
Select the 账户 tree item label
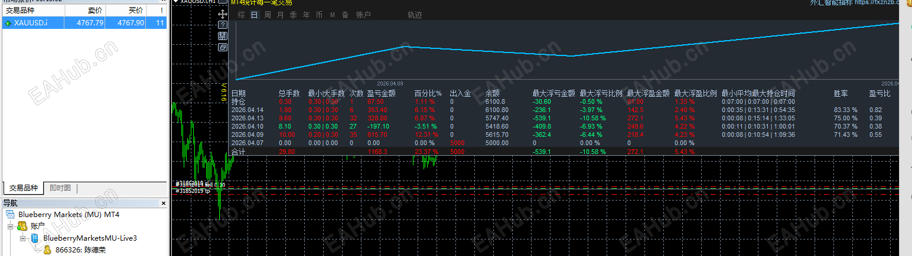(38, 226)
